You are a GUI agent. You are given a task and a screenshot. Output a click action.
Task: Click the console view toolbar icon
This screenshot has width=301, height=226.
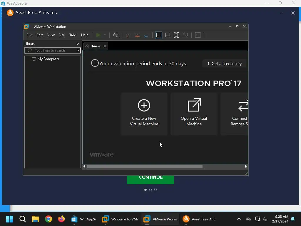click(198, 35)
